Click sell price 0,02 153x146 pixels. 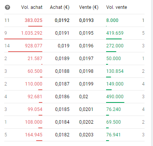83,97
